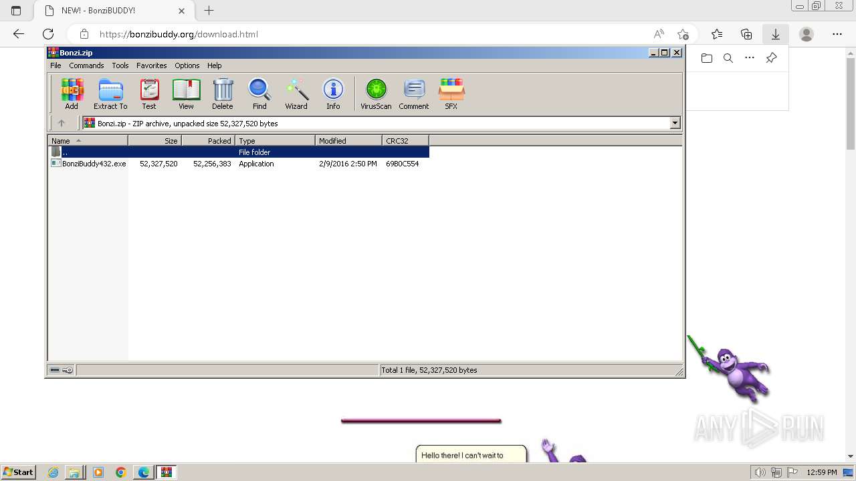The image size is (856, 481).
Task: Click the swinging Bonzi gorilla image
Action: pyautogui.click(x=729, y=369)
